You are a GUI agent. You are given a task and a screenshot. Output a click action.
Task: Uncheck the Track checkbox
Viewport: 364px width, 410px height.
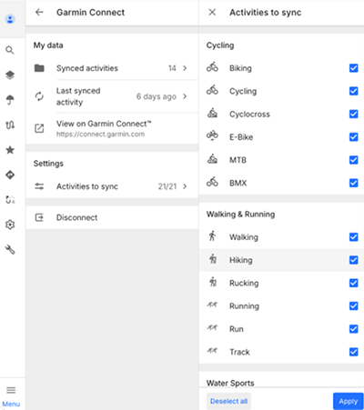point(354,352)
